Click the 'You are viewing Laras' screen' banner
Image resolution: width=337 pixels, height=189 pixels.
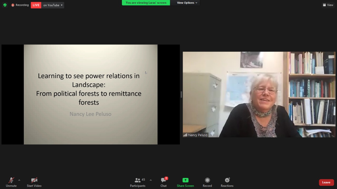pos(146,3)
